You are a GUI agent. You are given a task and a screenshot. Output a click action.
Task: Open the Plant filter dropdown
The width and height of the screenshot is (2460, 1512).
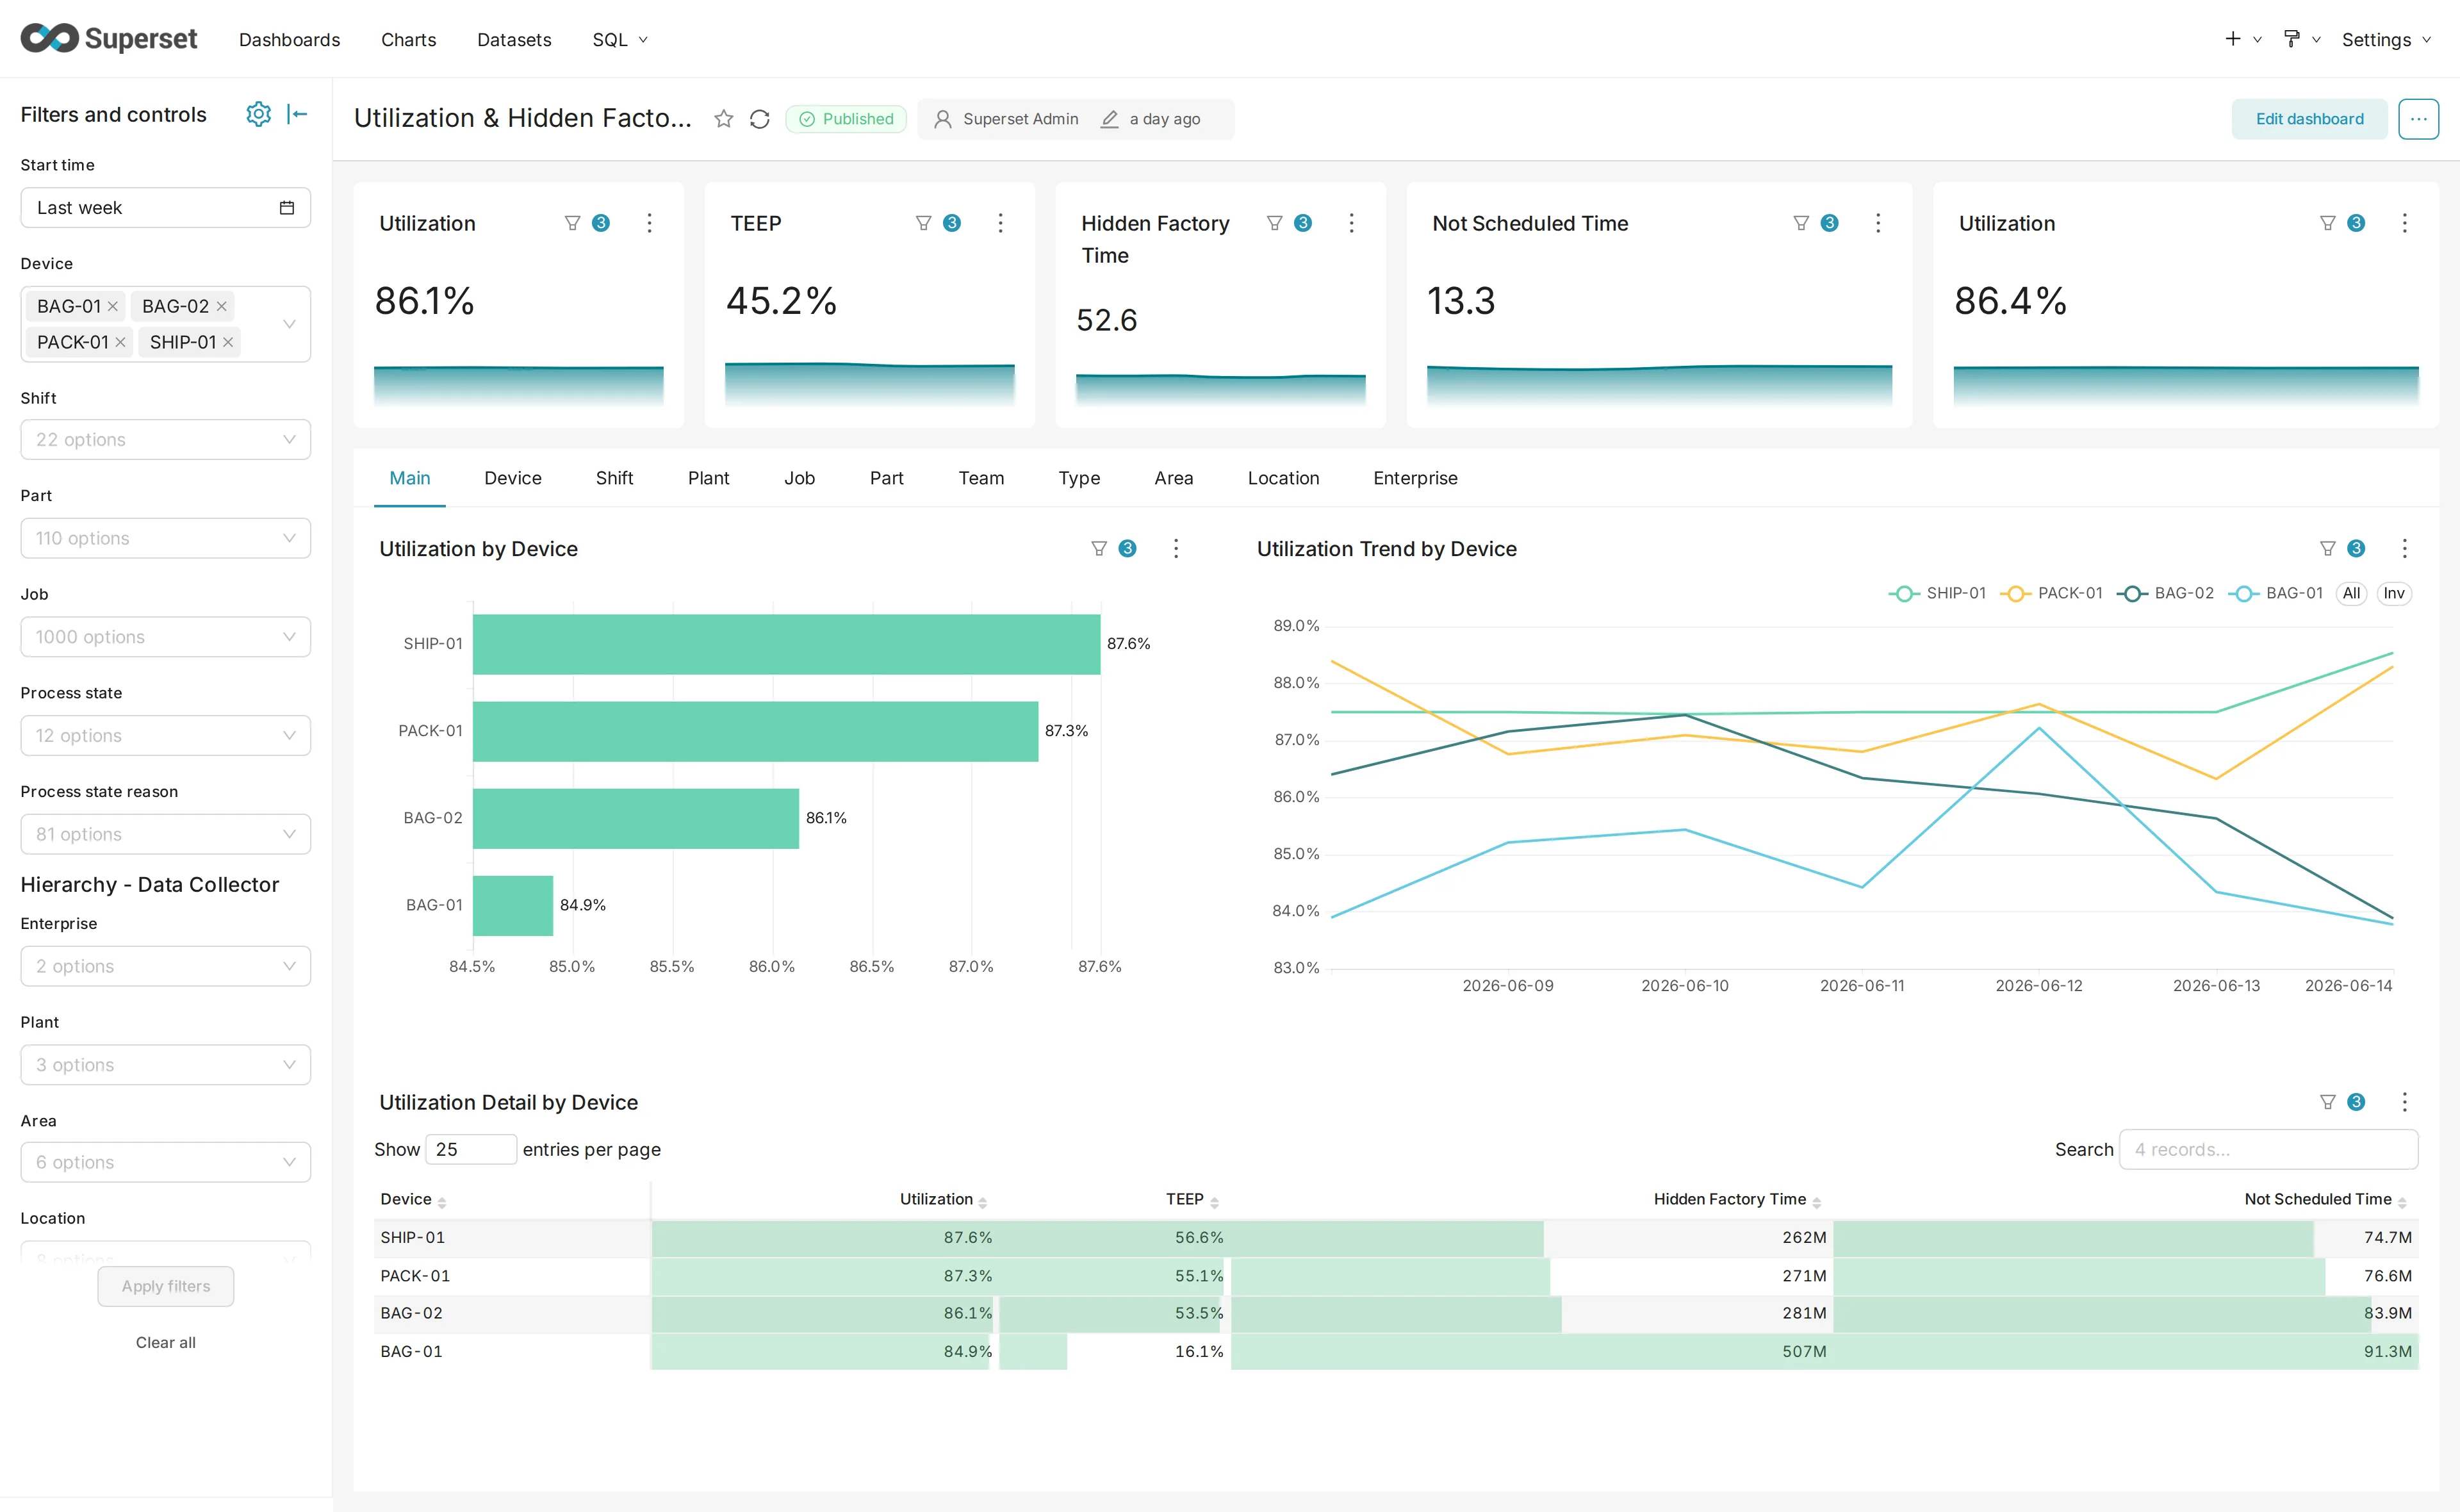coord(166,1065)
